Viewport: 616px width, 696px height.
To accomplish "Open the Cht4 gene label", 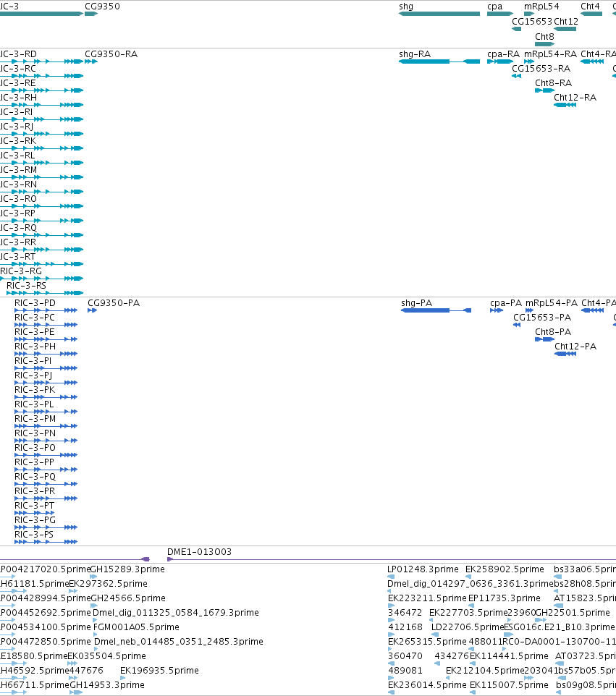I will point(590,7).
